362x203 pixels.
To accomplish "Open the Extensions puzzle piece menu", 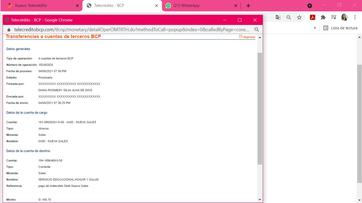I will click(x=323, y=18).
